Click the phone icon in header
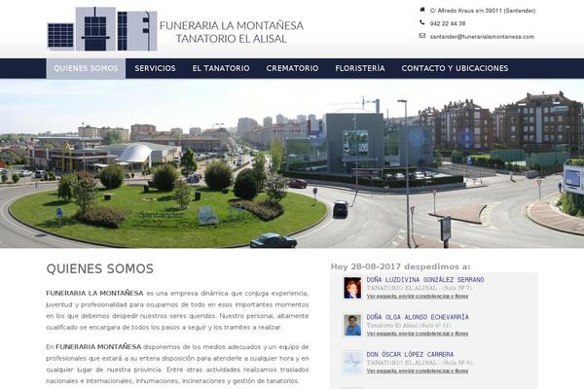The height and width of the screenshot is (389, 584). (x=422, y=22)
